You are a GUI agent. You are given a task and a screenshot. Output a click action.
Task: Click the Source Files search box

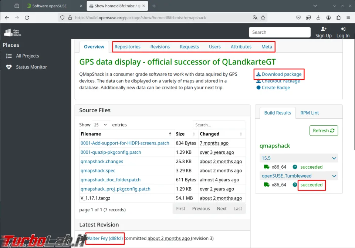click(219, 125)
